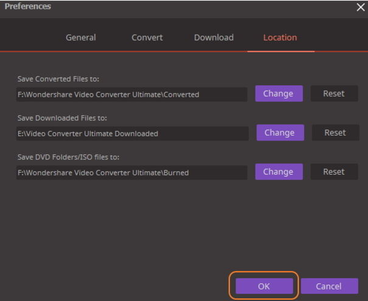Change the downloaded files save folder
Viewport: 368px width, 301px height.
click(280, 133)
